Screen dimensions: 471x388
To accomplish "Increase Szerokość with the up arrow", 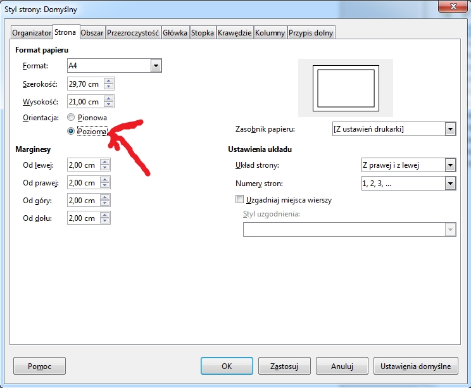I will point(108,81).
